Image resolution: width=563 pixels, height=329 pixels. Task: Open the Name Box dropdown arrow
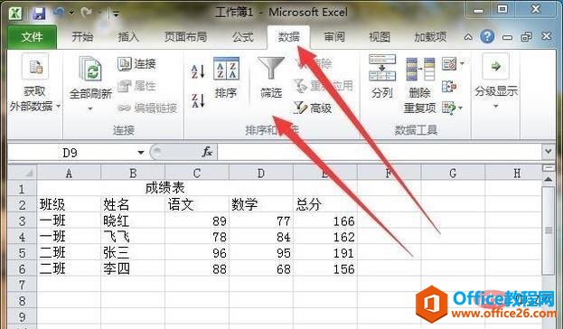coord(141,153)
